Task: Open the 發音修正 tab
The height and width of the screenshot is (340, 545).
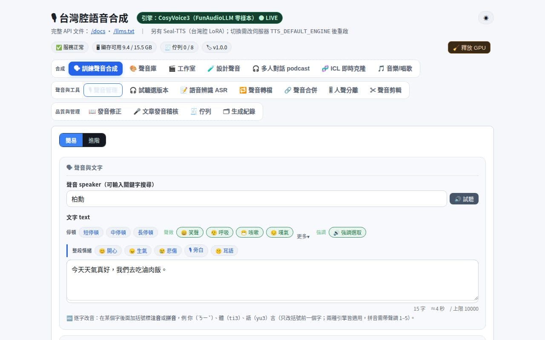Action: pos(105,111)
